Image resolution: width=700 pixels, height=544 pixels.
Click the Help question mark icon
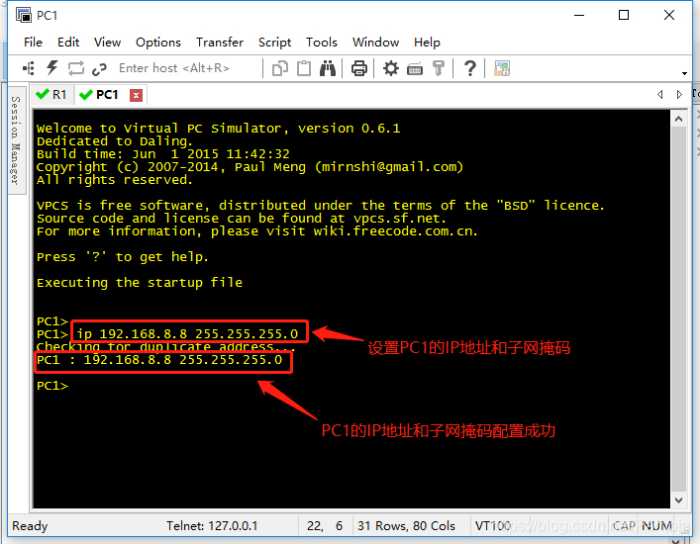[469, 68]
